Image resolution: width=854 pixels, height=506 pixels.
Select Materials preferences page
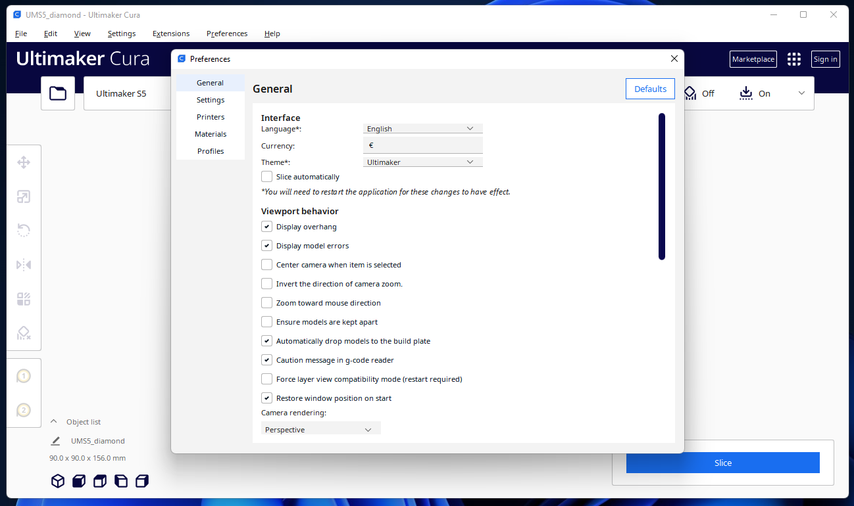pyautogui.click(x=211, y=134)
